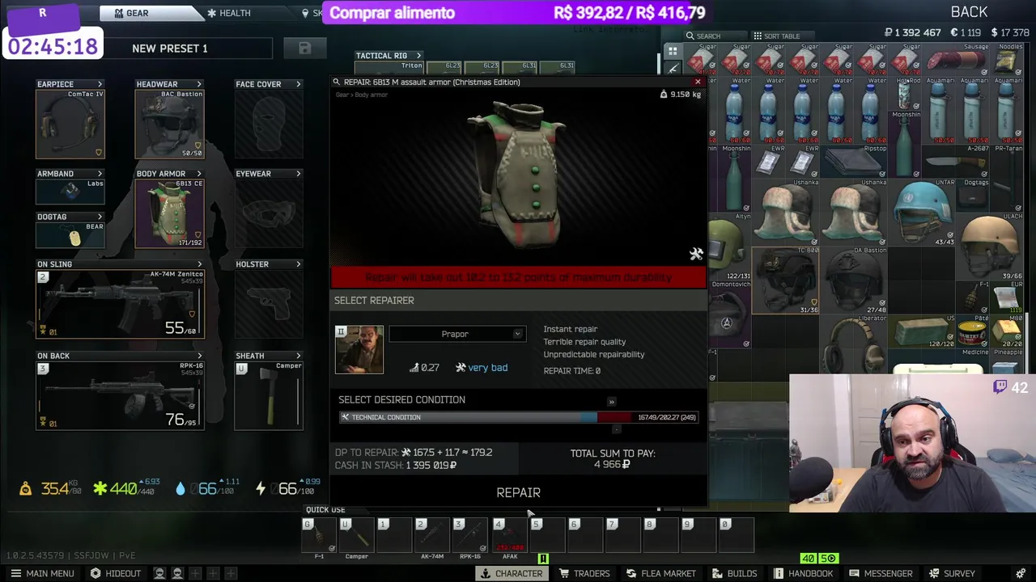1036x582 pixels.
Task: Click the Sausage item in stash
Action: [x=955, y=60]
